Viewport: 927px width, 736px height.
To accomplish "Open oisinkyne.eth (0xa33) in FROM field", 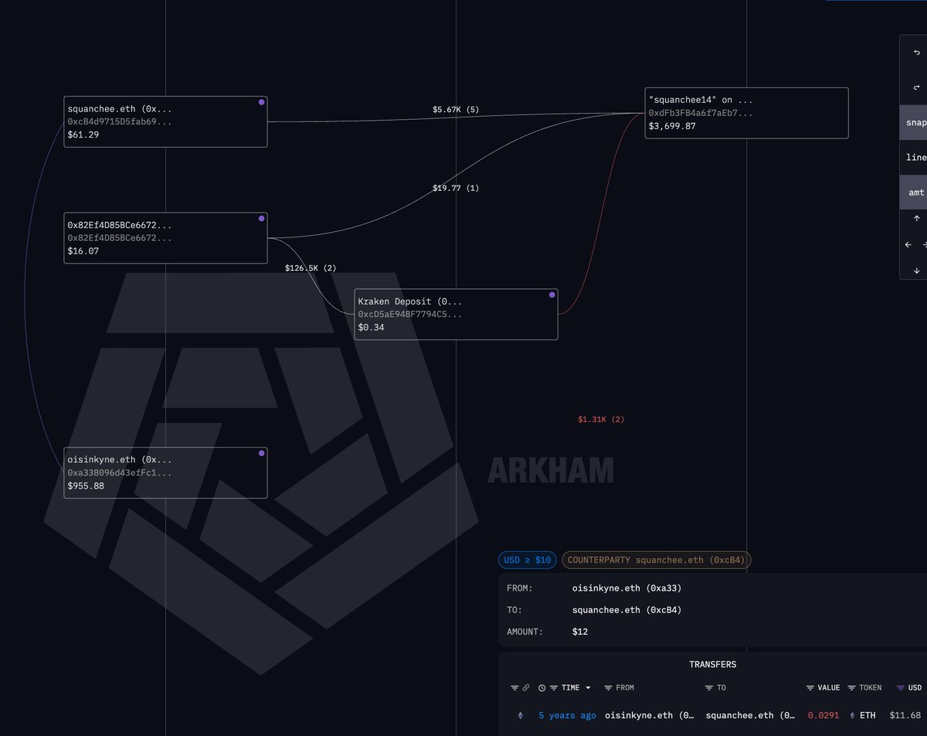I will [x=626, y=588].
